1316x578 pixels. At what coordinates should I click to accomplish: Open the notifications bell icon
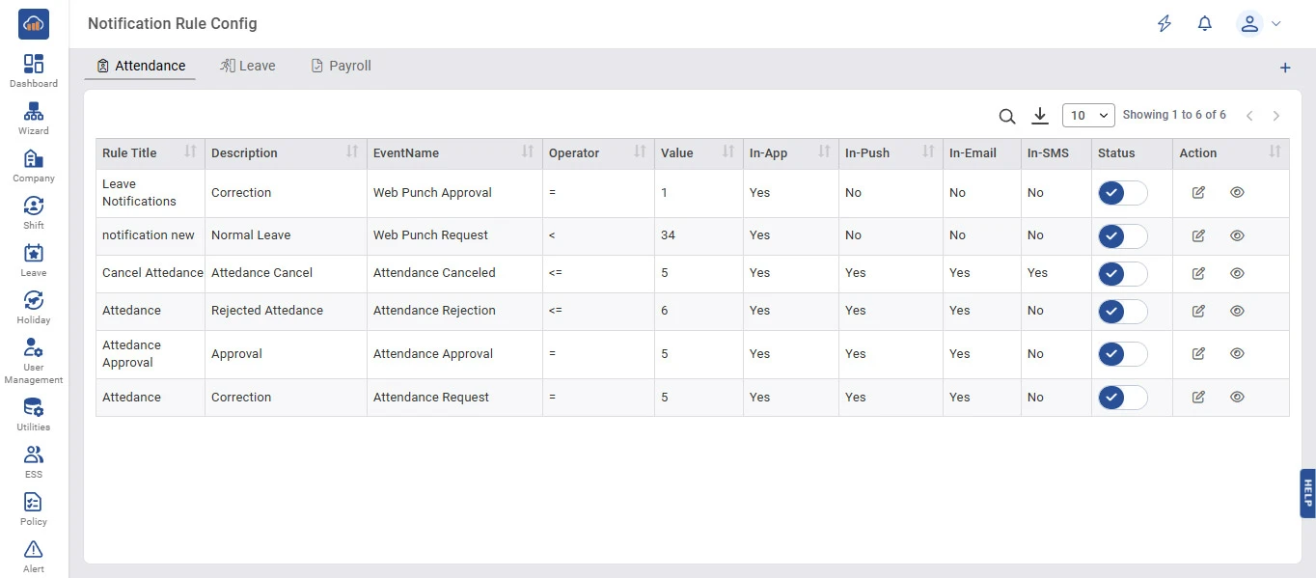coord(1204,24)
